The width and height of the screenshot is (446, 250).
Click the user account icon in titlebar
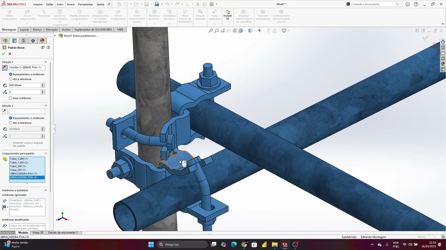pyautogui.click(x=407, y=4)
